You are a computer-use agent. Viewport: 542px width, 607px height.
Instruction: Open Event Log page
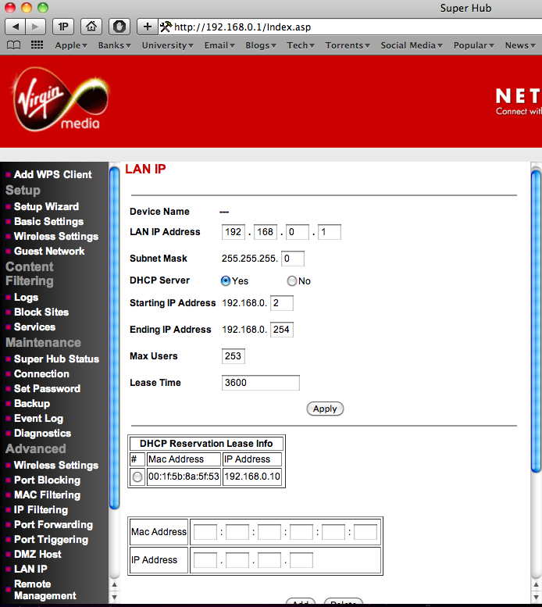[x=39, y=419]
